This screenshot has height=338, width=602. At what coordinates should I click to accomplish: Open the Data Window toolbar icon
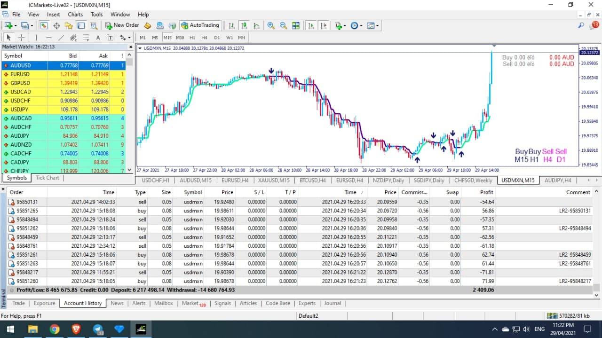pos(56,25)
